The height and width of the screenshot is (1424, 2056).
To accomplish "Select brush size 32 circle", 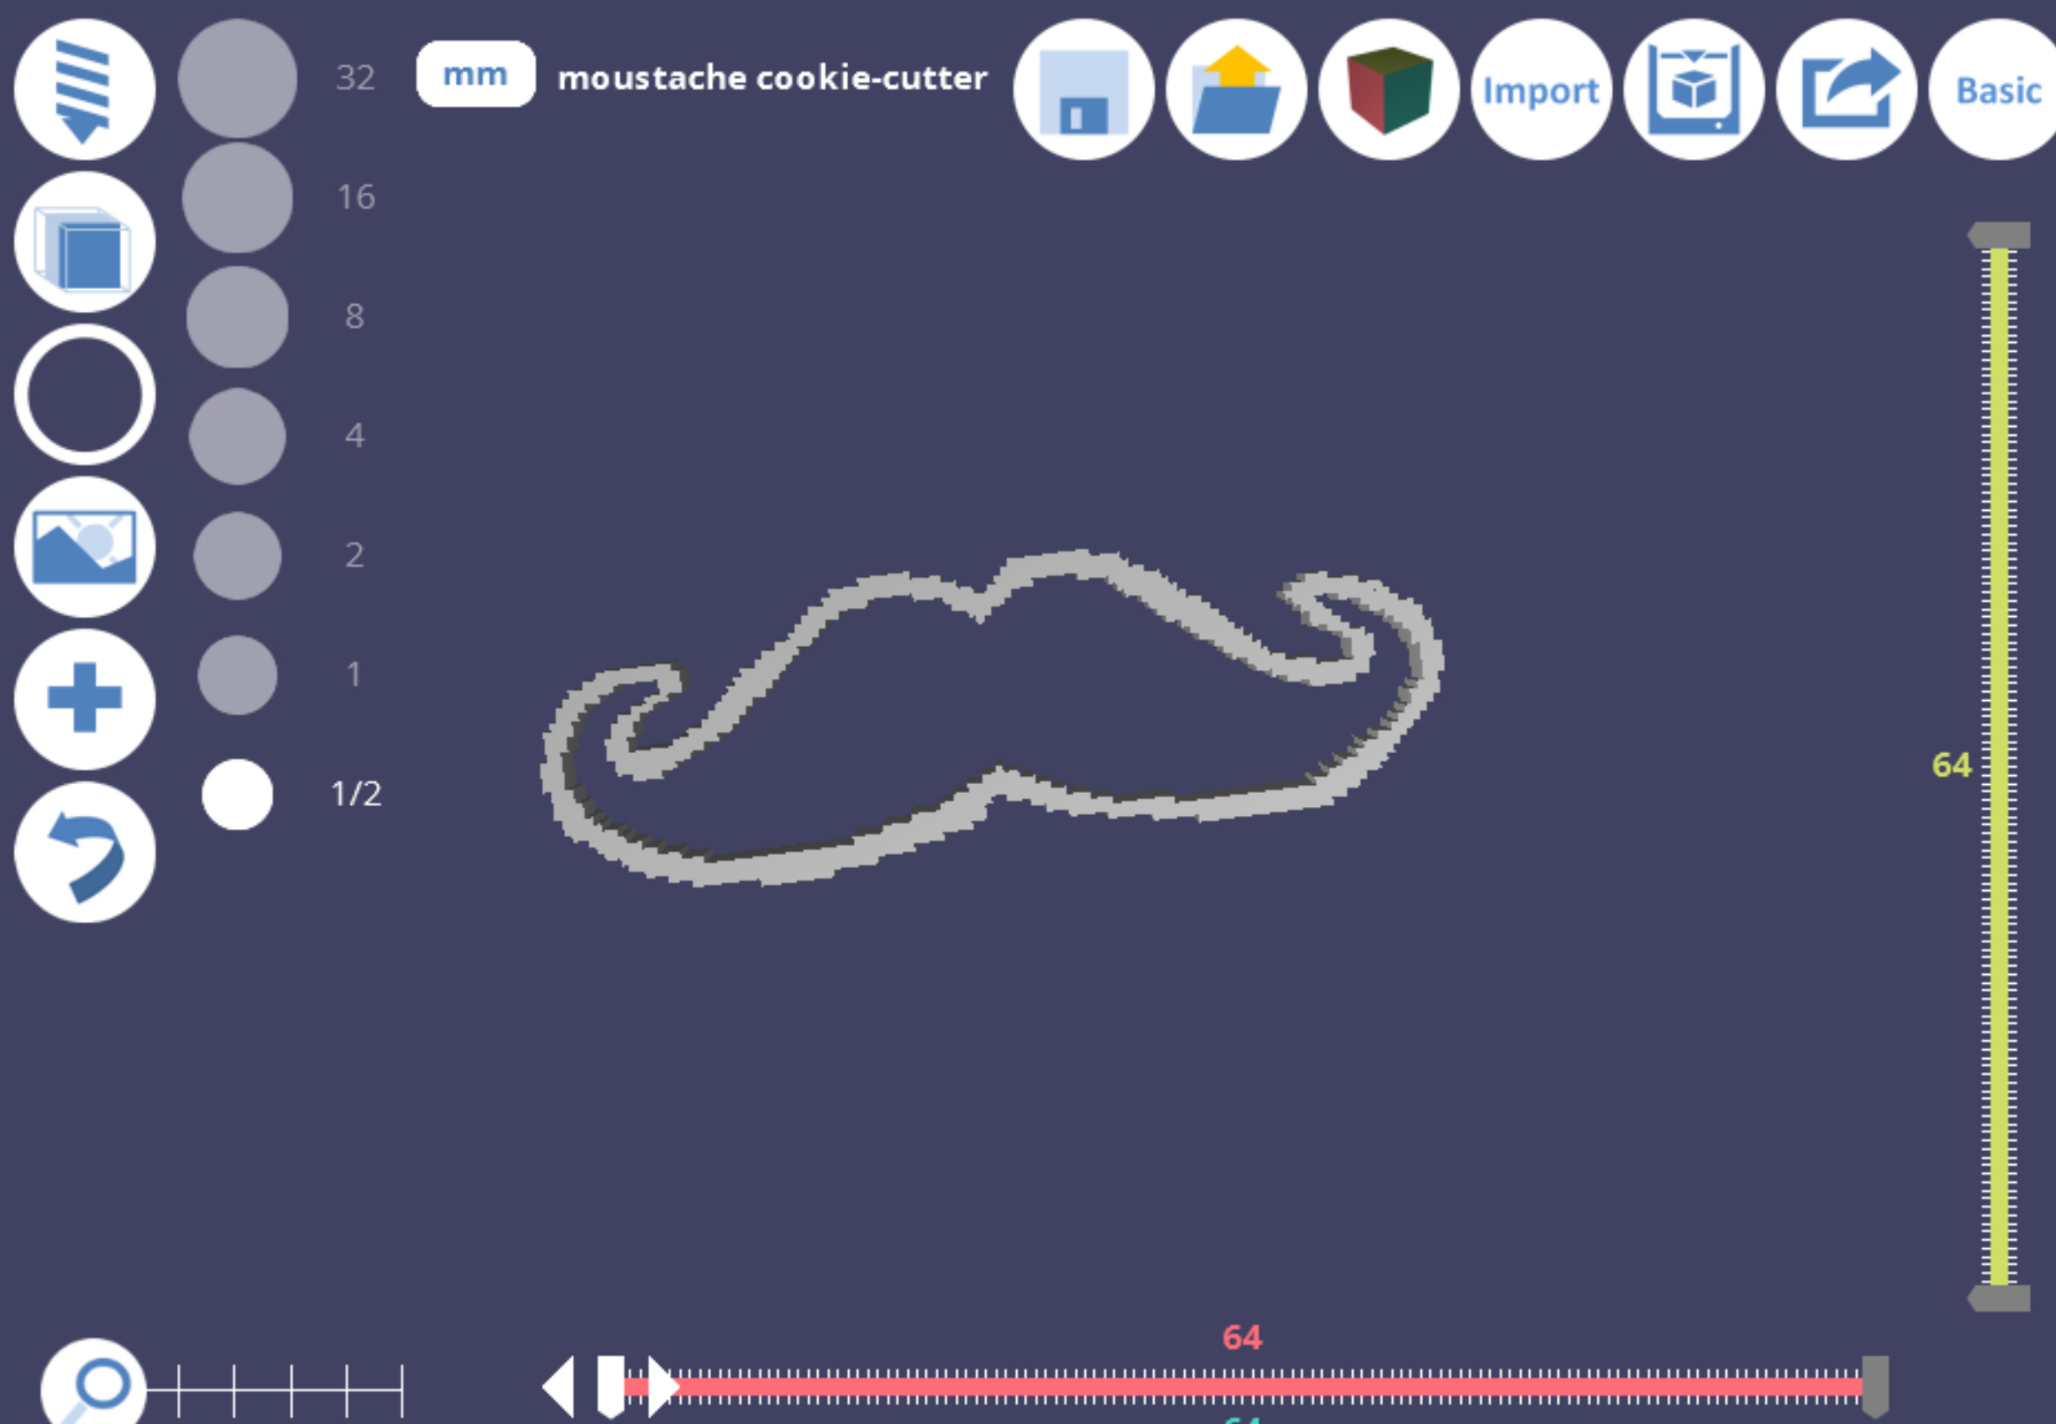I will tap(237, 79).
